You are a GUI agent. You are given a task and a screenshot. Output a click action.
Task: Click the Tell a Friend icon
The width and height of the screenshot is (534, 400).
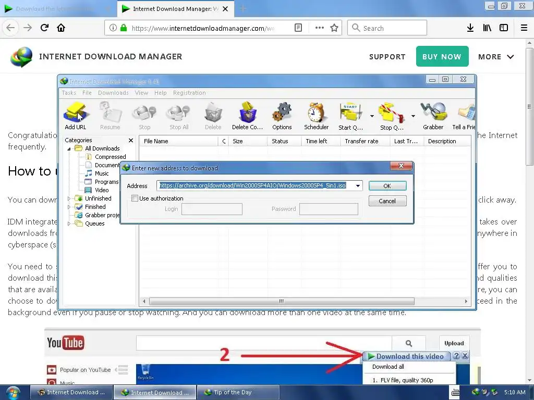click(x=464, y=116)
